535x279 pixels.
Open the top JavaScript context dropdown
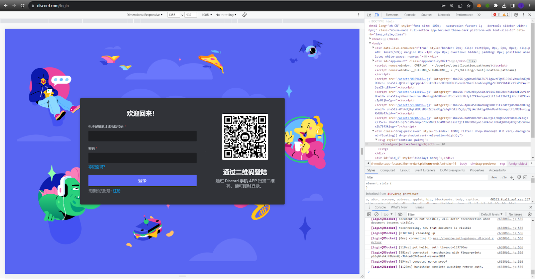(x=388, y=214)
